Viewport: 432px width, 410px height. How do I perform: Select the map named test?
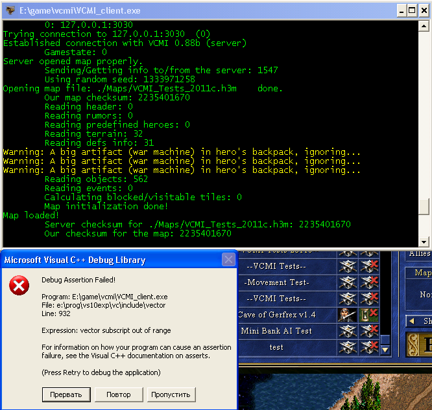(276, 347)
